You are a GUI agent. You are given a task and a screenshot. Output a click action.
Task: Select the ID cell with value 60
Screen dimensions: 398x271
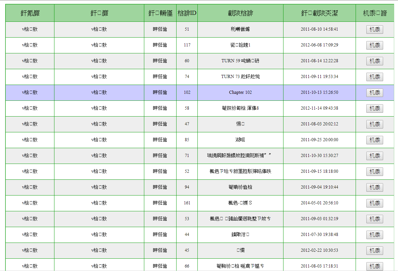click(x=187, y=61)
